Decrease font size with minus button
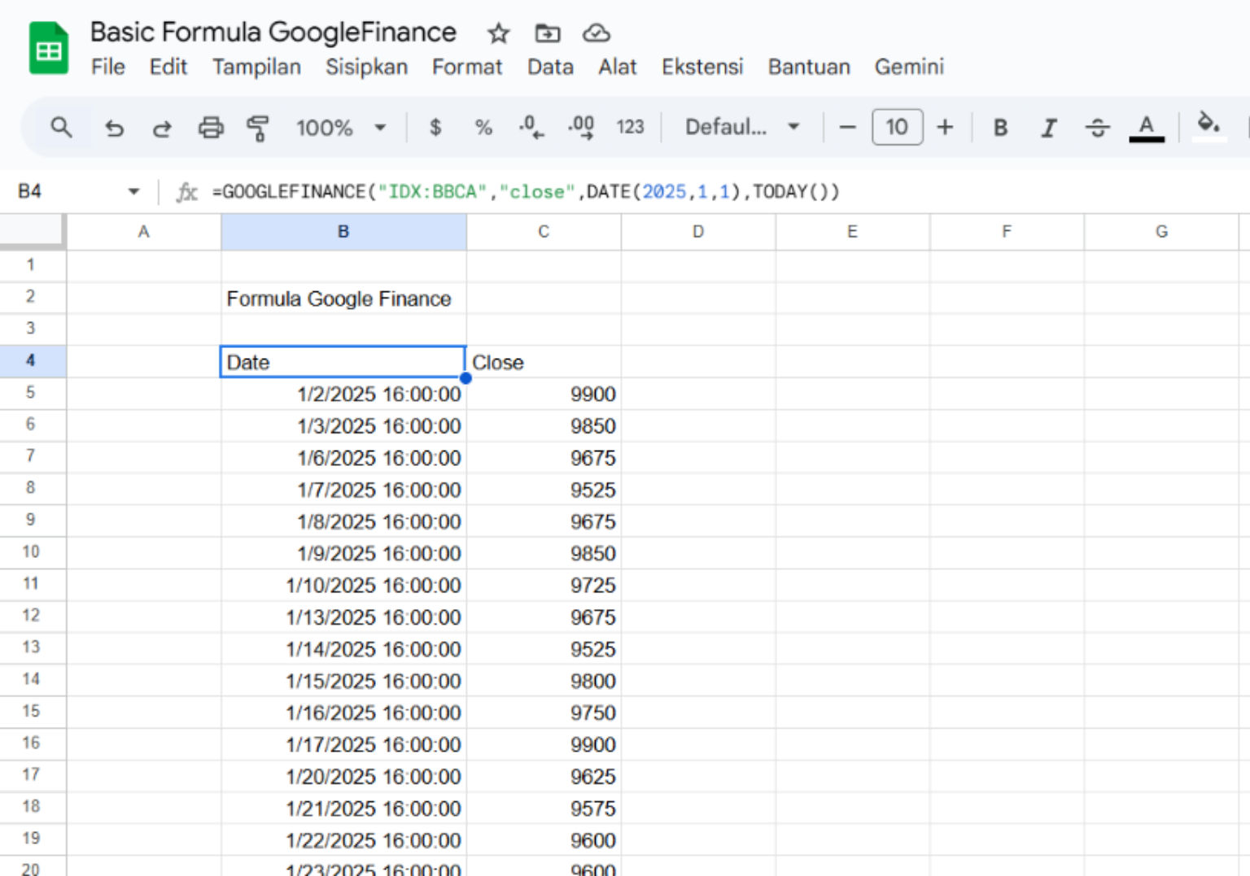This screenshot has width=1250, height=876. 847,128
